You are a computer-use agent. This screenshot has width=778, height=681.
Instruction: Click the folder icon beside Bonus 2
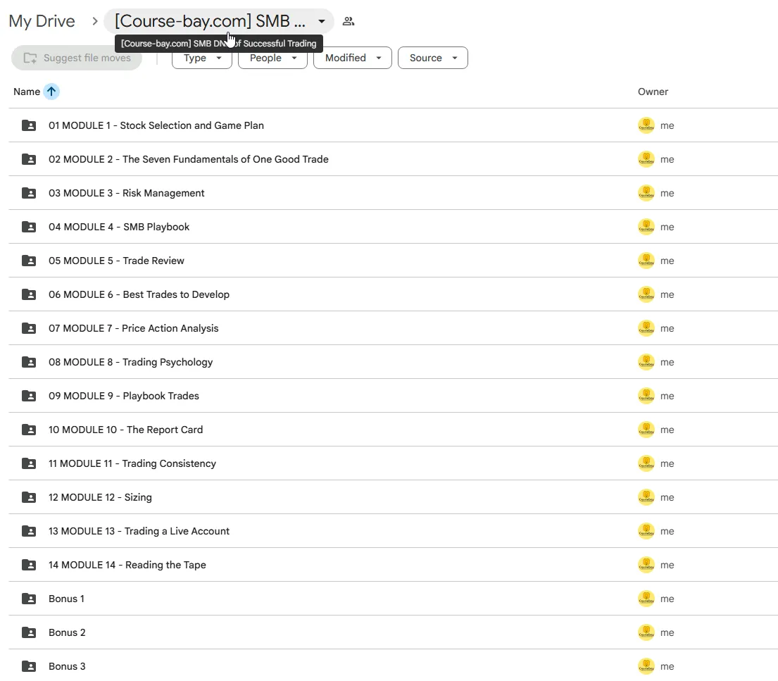[x=29, y=632]
